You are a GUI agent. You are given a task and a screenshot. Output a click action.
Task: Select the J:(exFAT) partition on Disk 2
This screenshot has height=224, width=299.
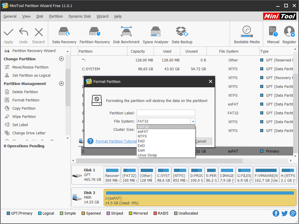(x=200, y=198)
